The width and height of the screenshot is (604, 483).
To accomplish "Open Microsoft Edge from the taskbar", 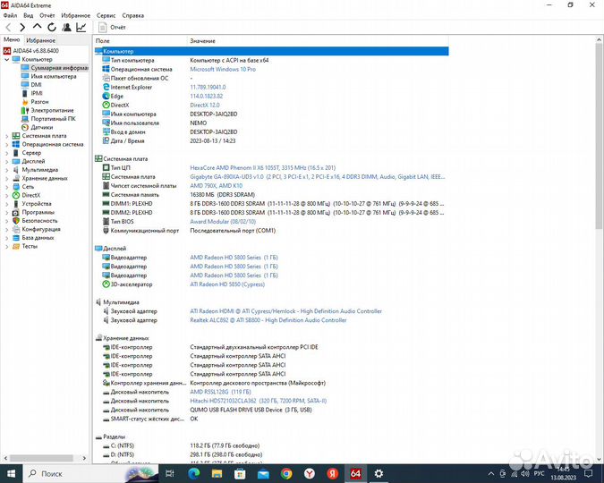I will click(x=194, y=474).
